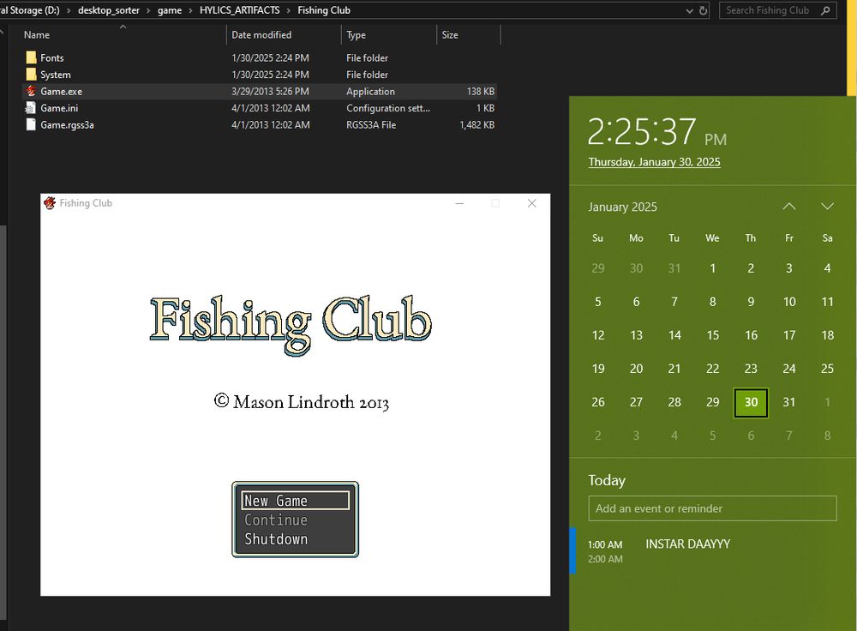This screenshot has height=631, width=857.
Task: Navigate to HYLICS_ARTIFACTS breadcrumb
Action: tap(239, 10)
